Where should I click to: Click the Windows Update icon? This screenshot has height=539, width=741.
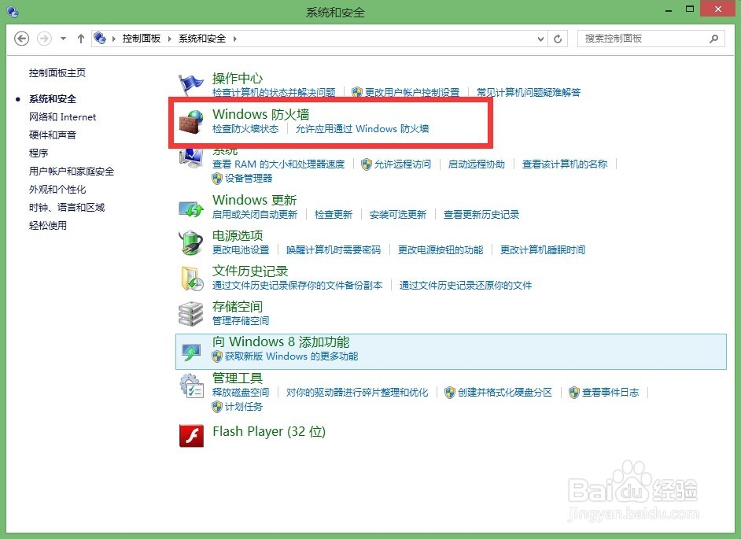click(191, 209)
